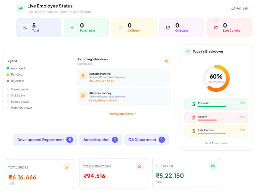Open Rishabh Marathe interview card
This screenshot has height=193, width=257.
coord(123,77)
